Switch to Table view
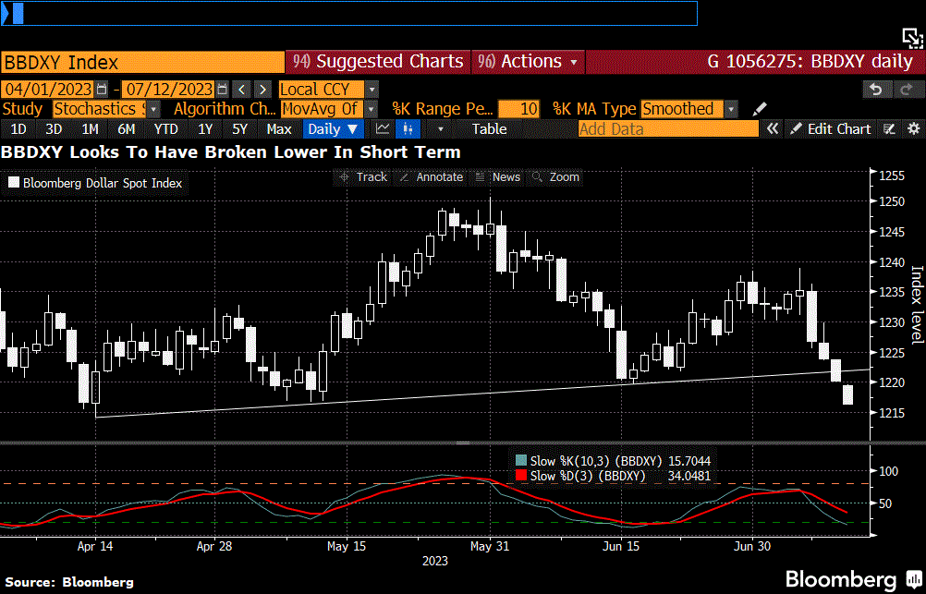Viewport: 926px width, 594px height. click(489, 128)
